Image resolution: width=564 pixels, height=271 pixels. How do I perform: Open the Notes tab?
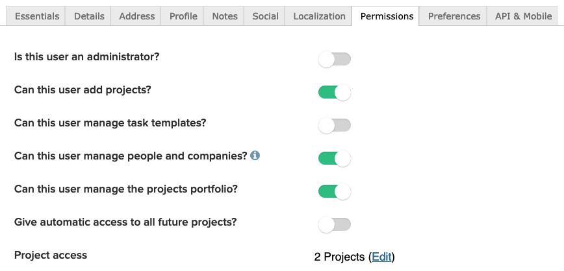coord(225,16)
